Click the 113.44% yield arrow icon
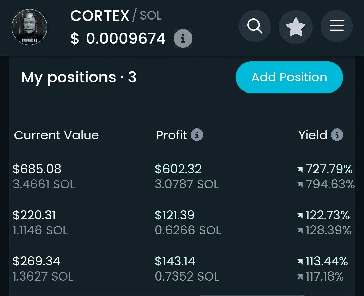 coord(300,262)
